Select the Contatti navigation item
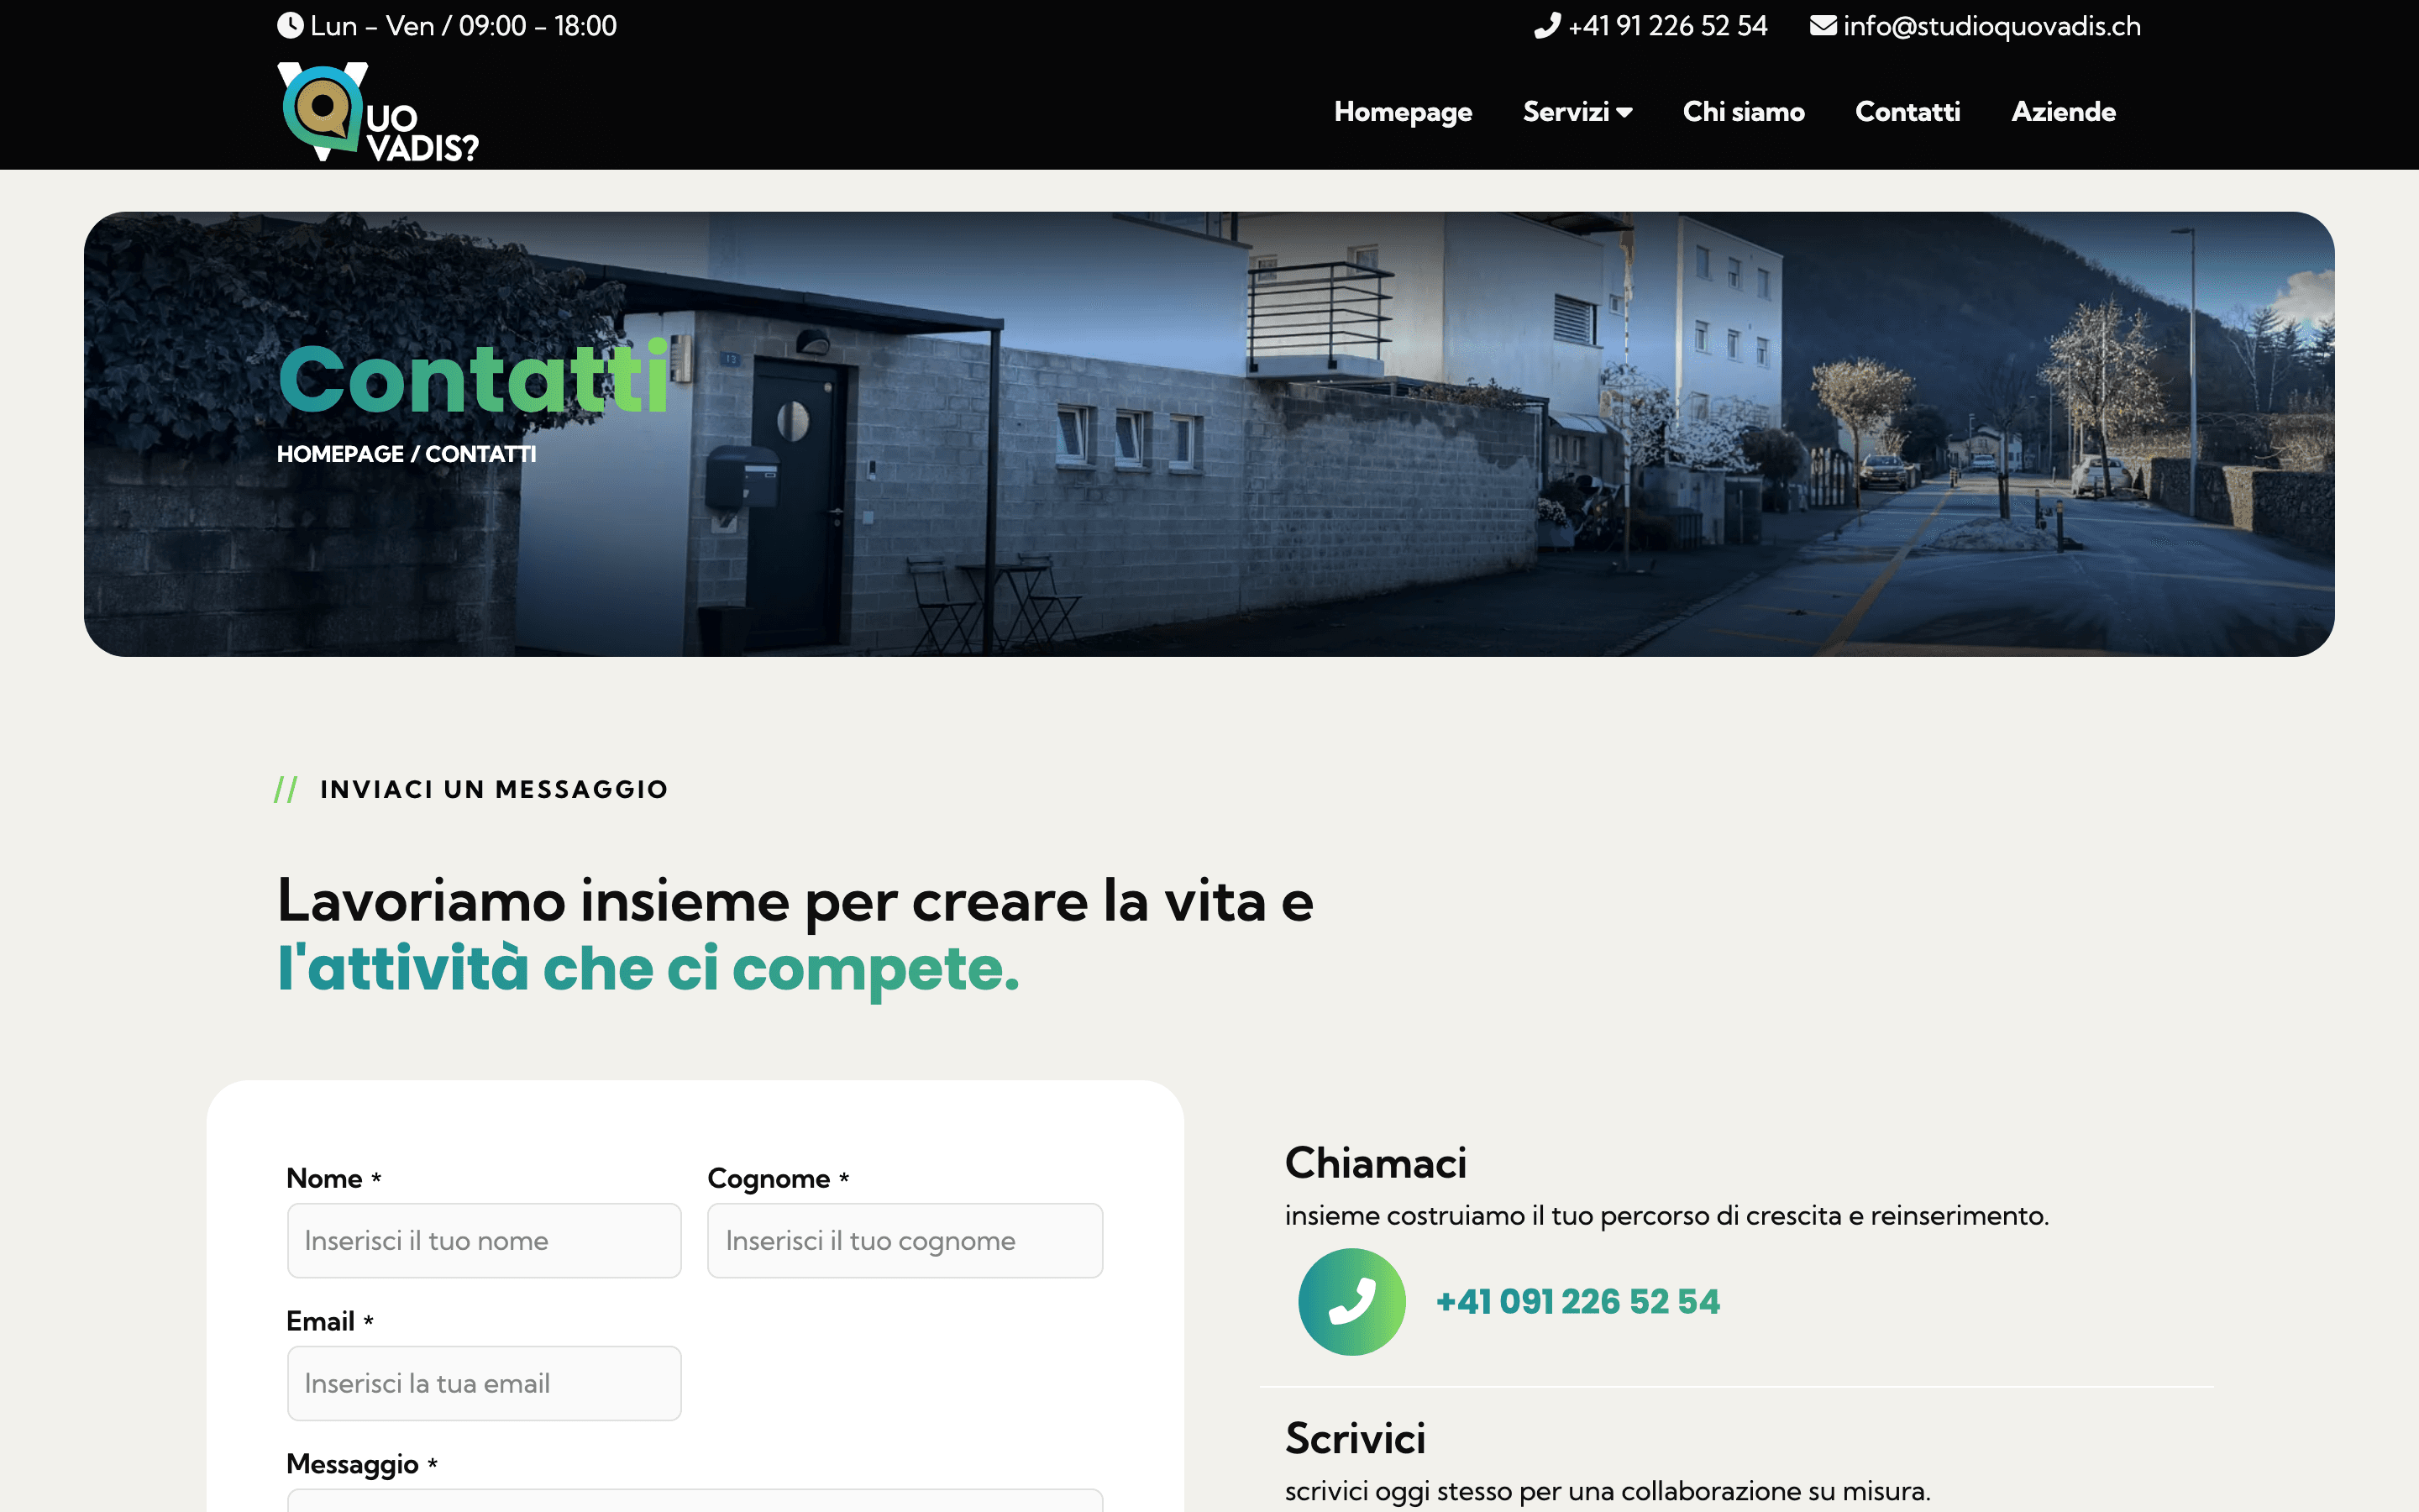This screenshot has width=2419, height=1512. tap(1907, 112)
